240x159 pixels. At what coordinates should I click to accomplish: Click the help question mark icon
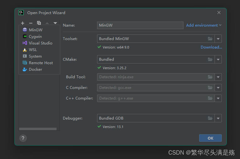23,138
